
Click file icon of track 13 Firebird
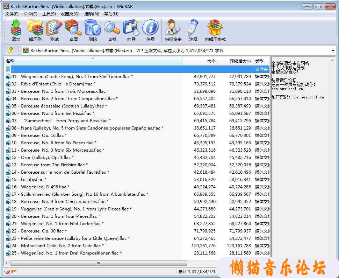pyautogui.click(x=8, y=165)
